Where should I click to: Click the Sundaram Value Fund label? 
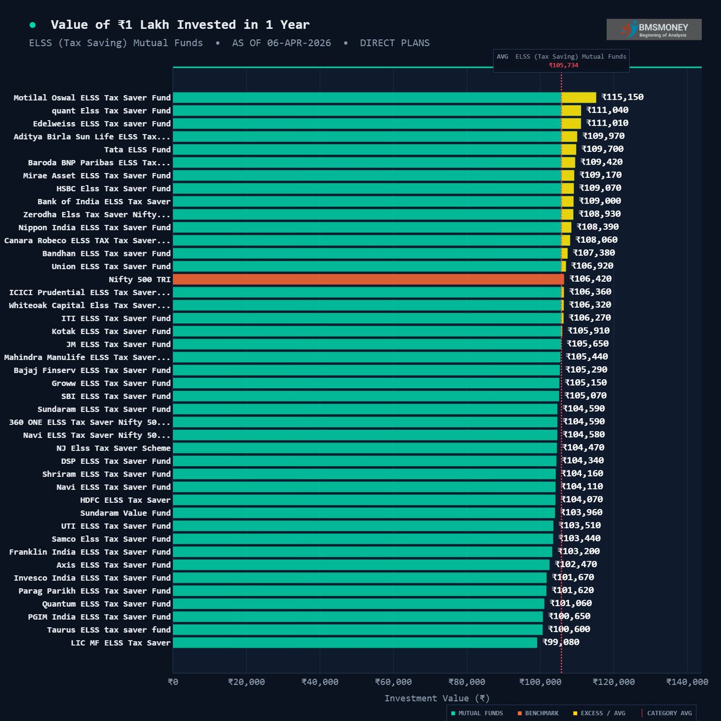point(126,513)
